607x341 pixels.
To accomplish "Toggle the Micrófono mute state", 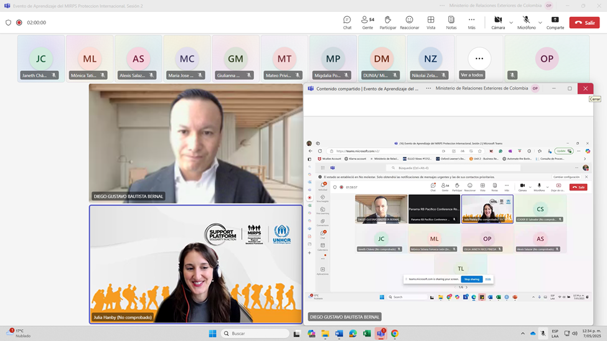I will tap(527, 22).
